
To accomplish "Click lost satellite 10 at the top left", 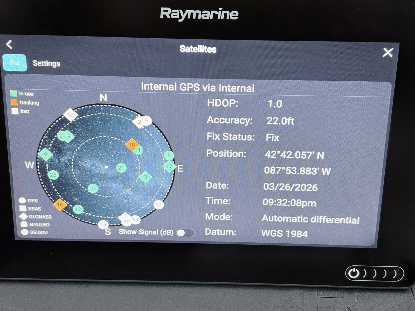I will [71, 114].
